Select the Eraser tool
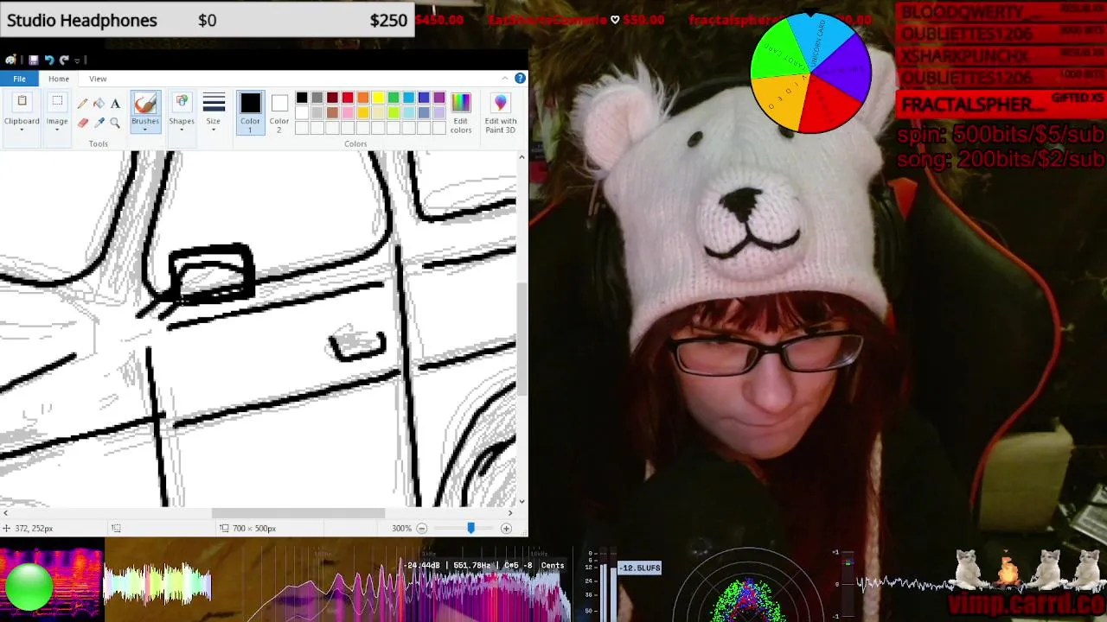Image resolution: width=1107 pixels, height=622 pixels. [x=83, y=123]
